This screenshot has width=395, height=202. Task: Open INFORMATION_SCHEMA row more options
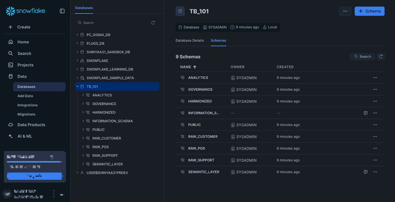click(x=375, y=113)
